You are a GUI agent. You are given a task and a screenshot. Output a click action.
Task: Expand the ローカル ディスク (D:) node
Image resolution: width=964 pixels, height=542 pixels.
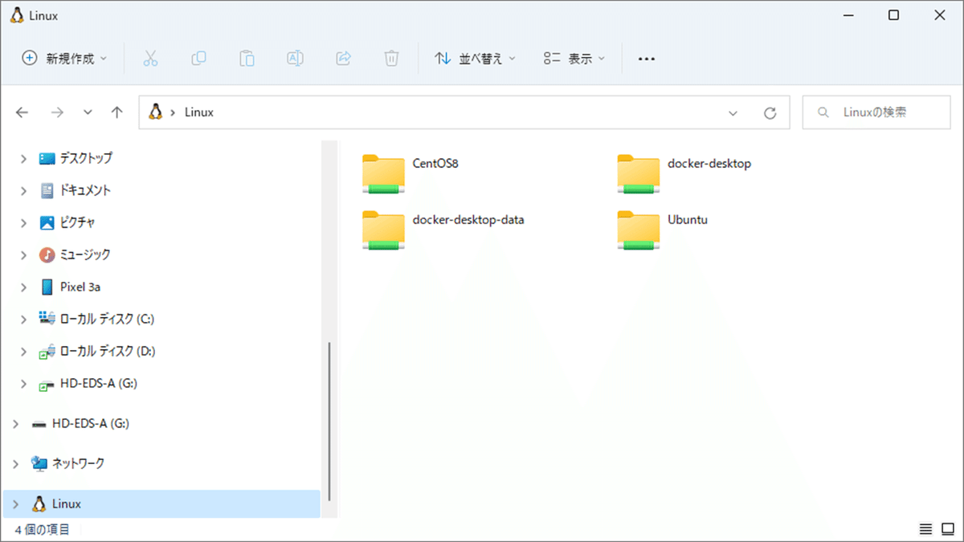click(23, 351)
